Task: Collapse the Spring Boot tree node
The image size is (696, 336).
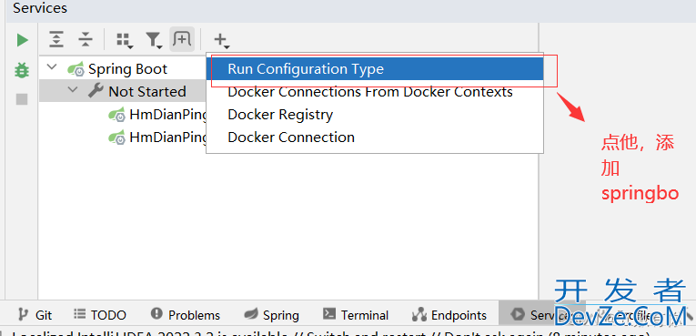Action: [53, 68]
